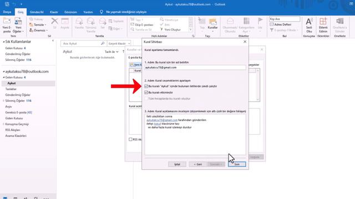Open RSS Akışları folder
355x199 pixels.
tap(13, 130)
